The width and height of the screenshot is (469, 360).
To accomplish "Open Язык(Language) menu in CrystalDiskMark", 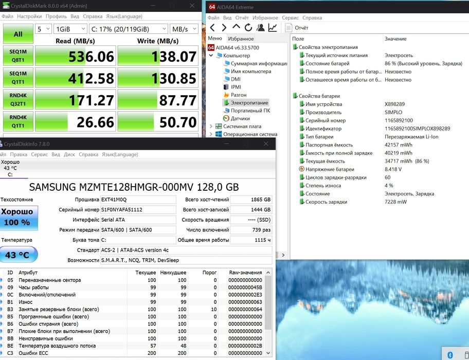I will tap(124, 16).
